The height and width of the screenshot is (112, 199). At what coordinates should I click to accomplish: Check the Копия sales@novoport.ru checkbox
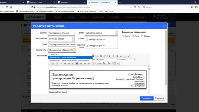pyautogui.click(x=87, y=40)
